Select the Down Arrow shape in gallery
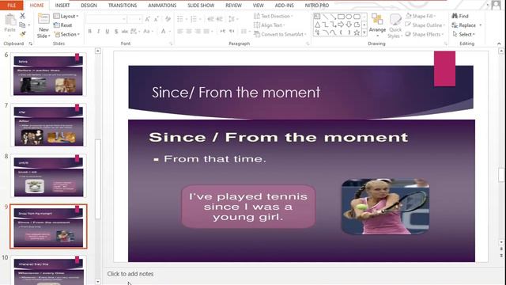This screenshot has width=506, height=285. (349, 25)
